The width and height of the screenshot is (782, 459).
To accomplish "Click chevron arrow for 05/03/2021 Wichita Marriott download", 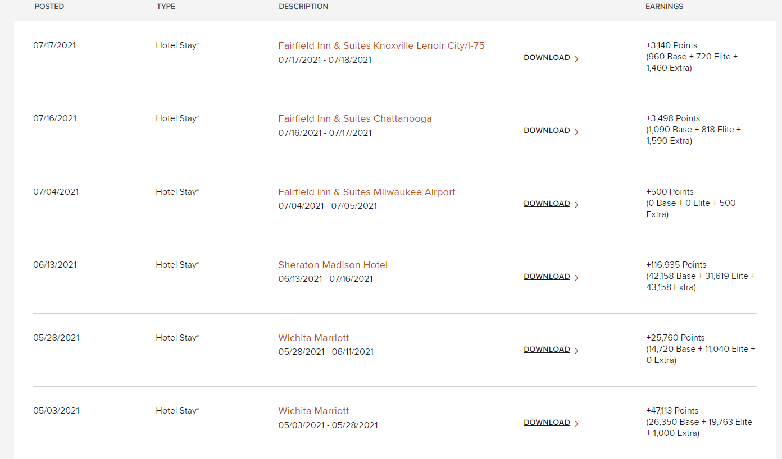I will coord(576,423).
